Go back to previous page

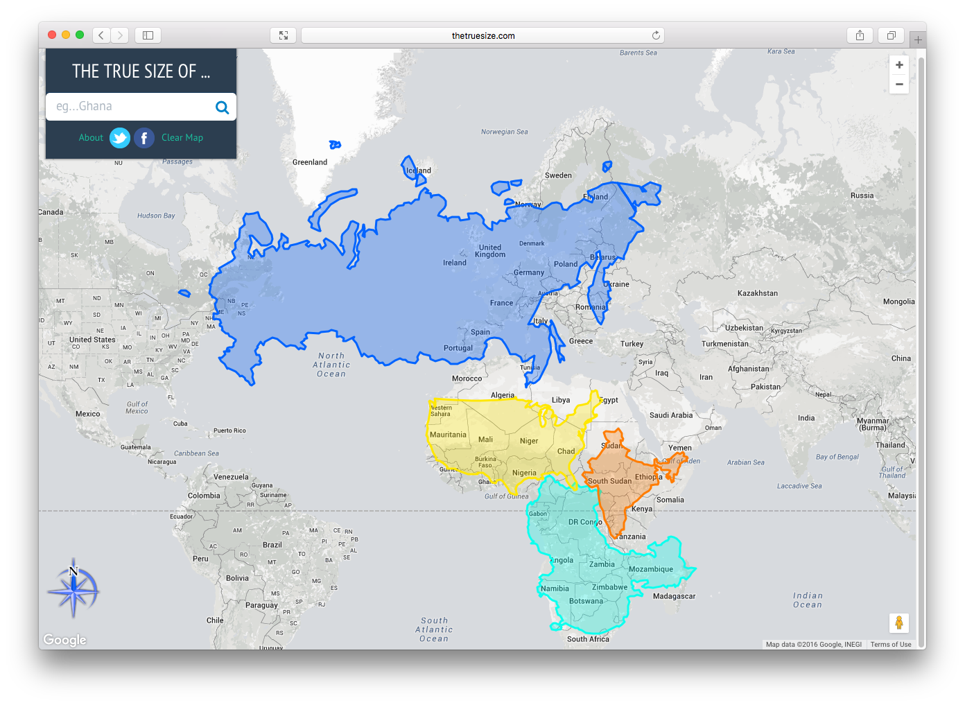(101, 35)
